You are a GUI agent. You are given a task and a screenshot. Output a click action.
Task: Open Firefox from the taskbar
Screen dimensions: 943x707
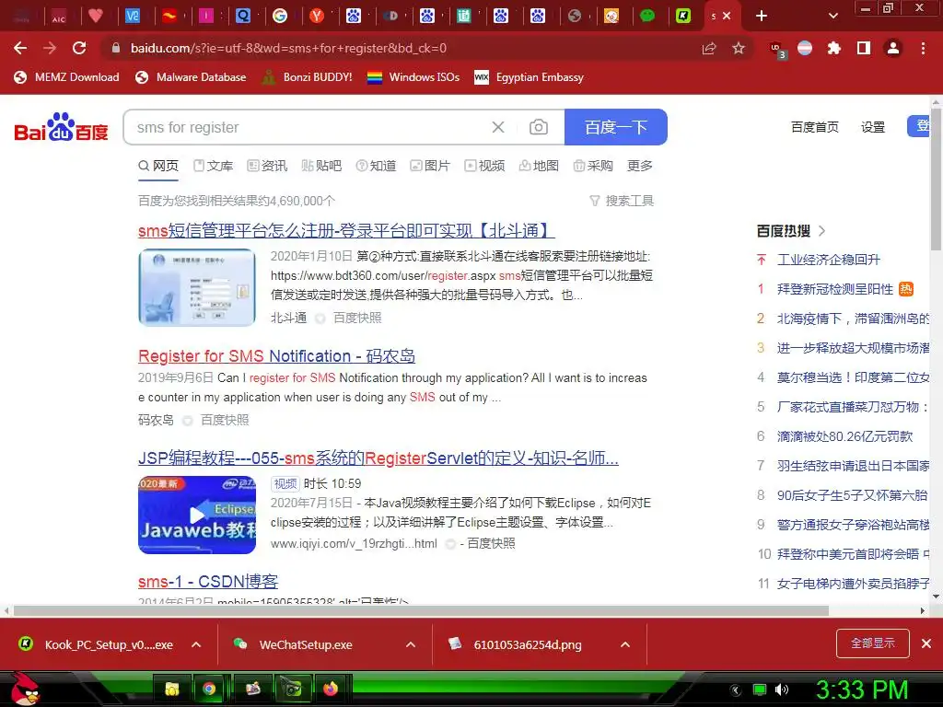pos(331,689)
